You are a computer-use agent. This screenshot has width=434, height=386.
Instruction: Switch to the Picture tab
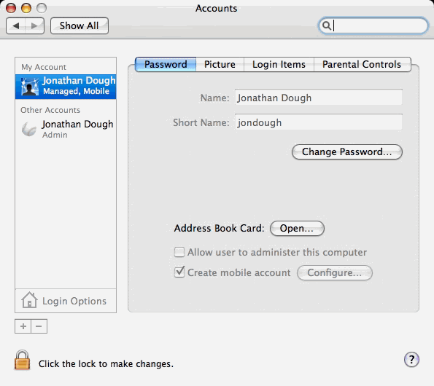click(x=220, y=64)
